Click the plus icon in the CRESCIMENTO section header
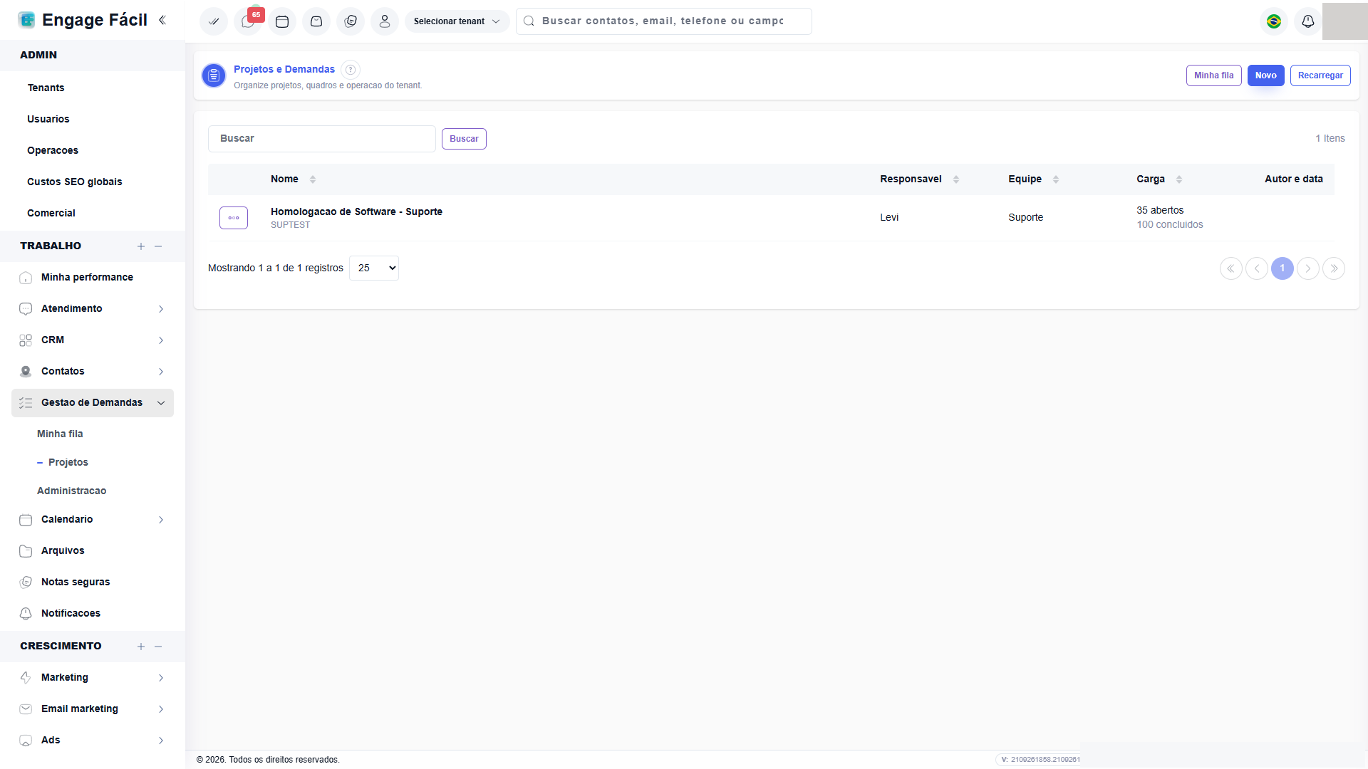This screenshot has width=1368, height=769. click(x=141, y=647)
